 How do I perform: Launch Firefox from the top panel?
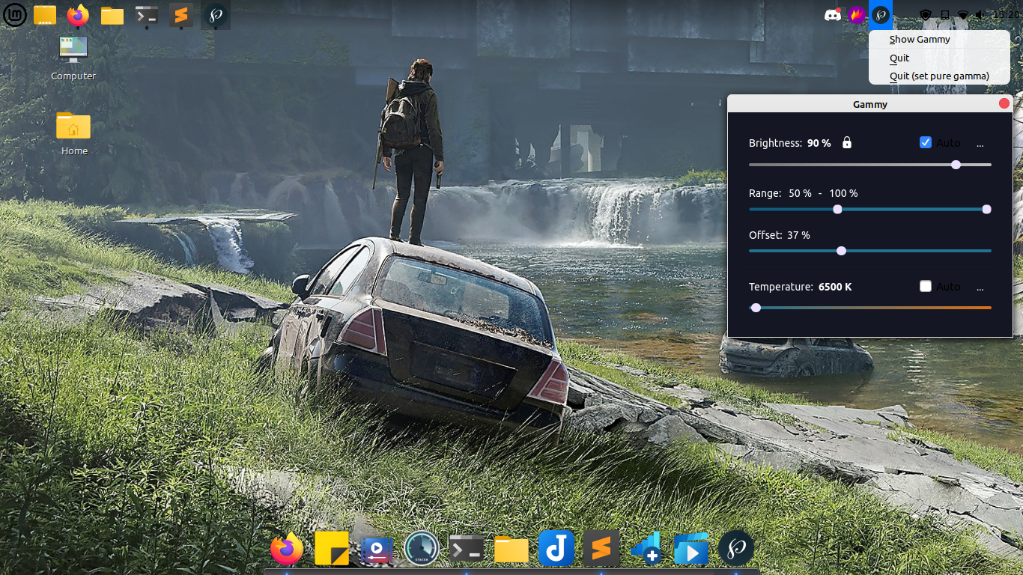coord(78,14)
